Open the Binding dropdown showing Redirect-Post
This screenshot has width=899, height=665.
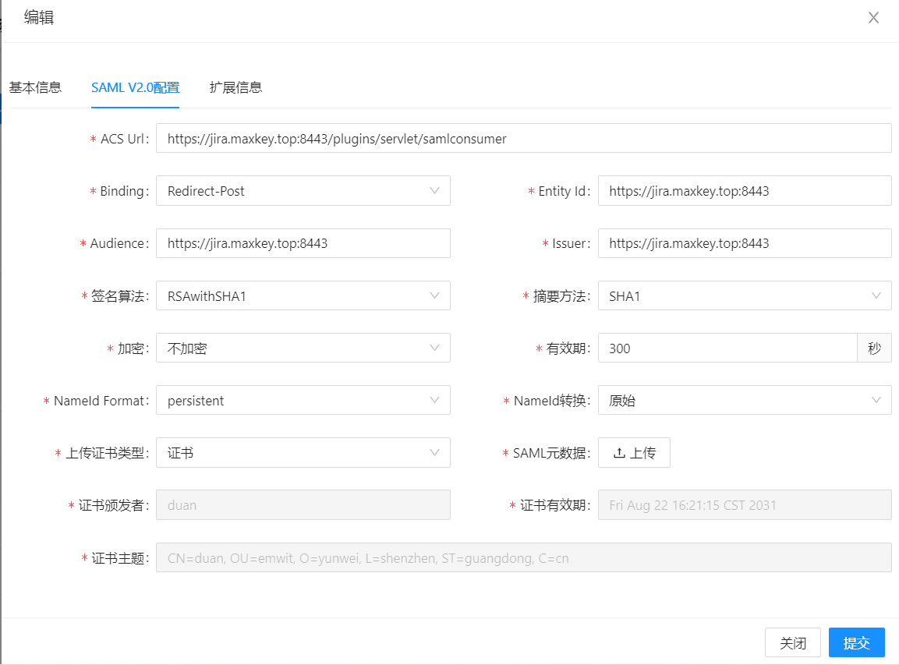[x=303, y=191]
